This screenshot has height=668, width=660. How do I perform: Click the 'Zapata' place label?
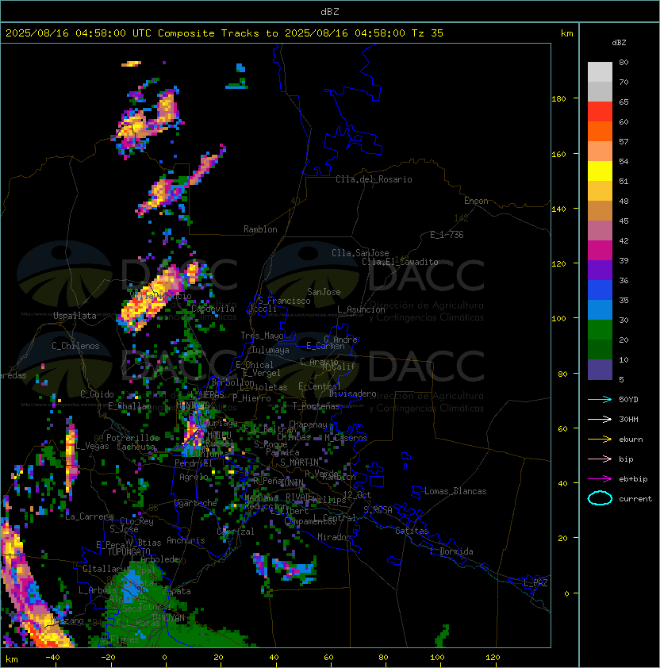point(176,591)
